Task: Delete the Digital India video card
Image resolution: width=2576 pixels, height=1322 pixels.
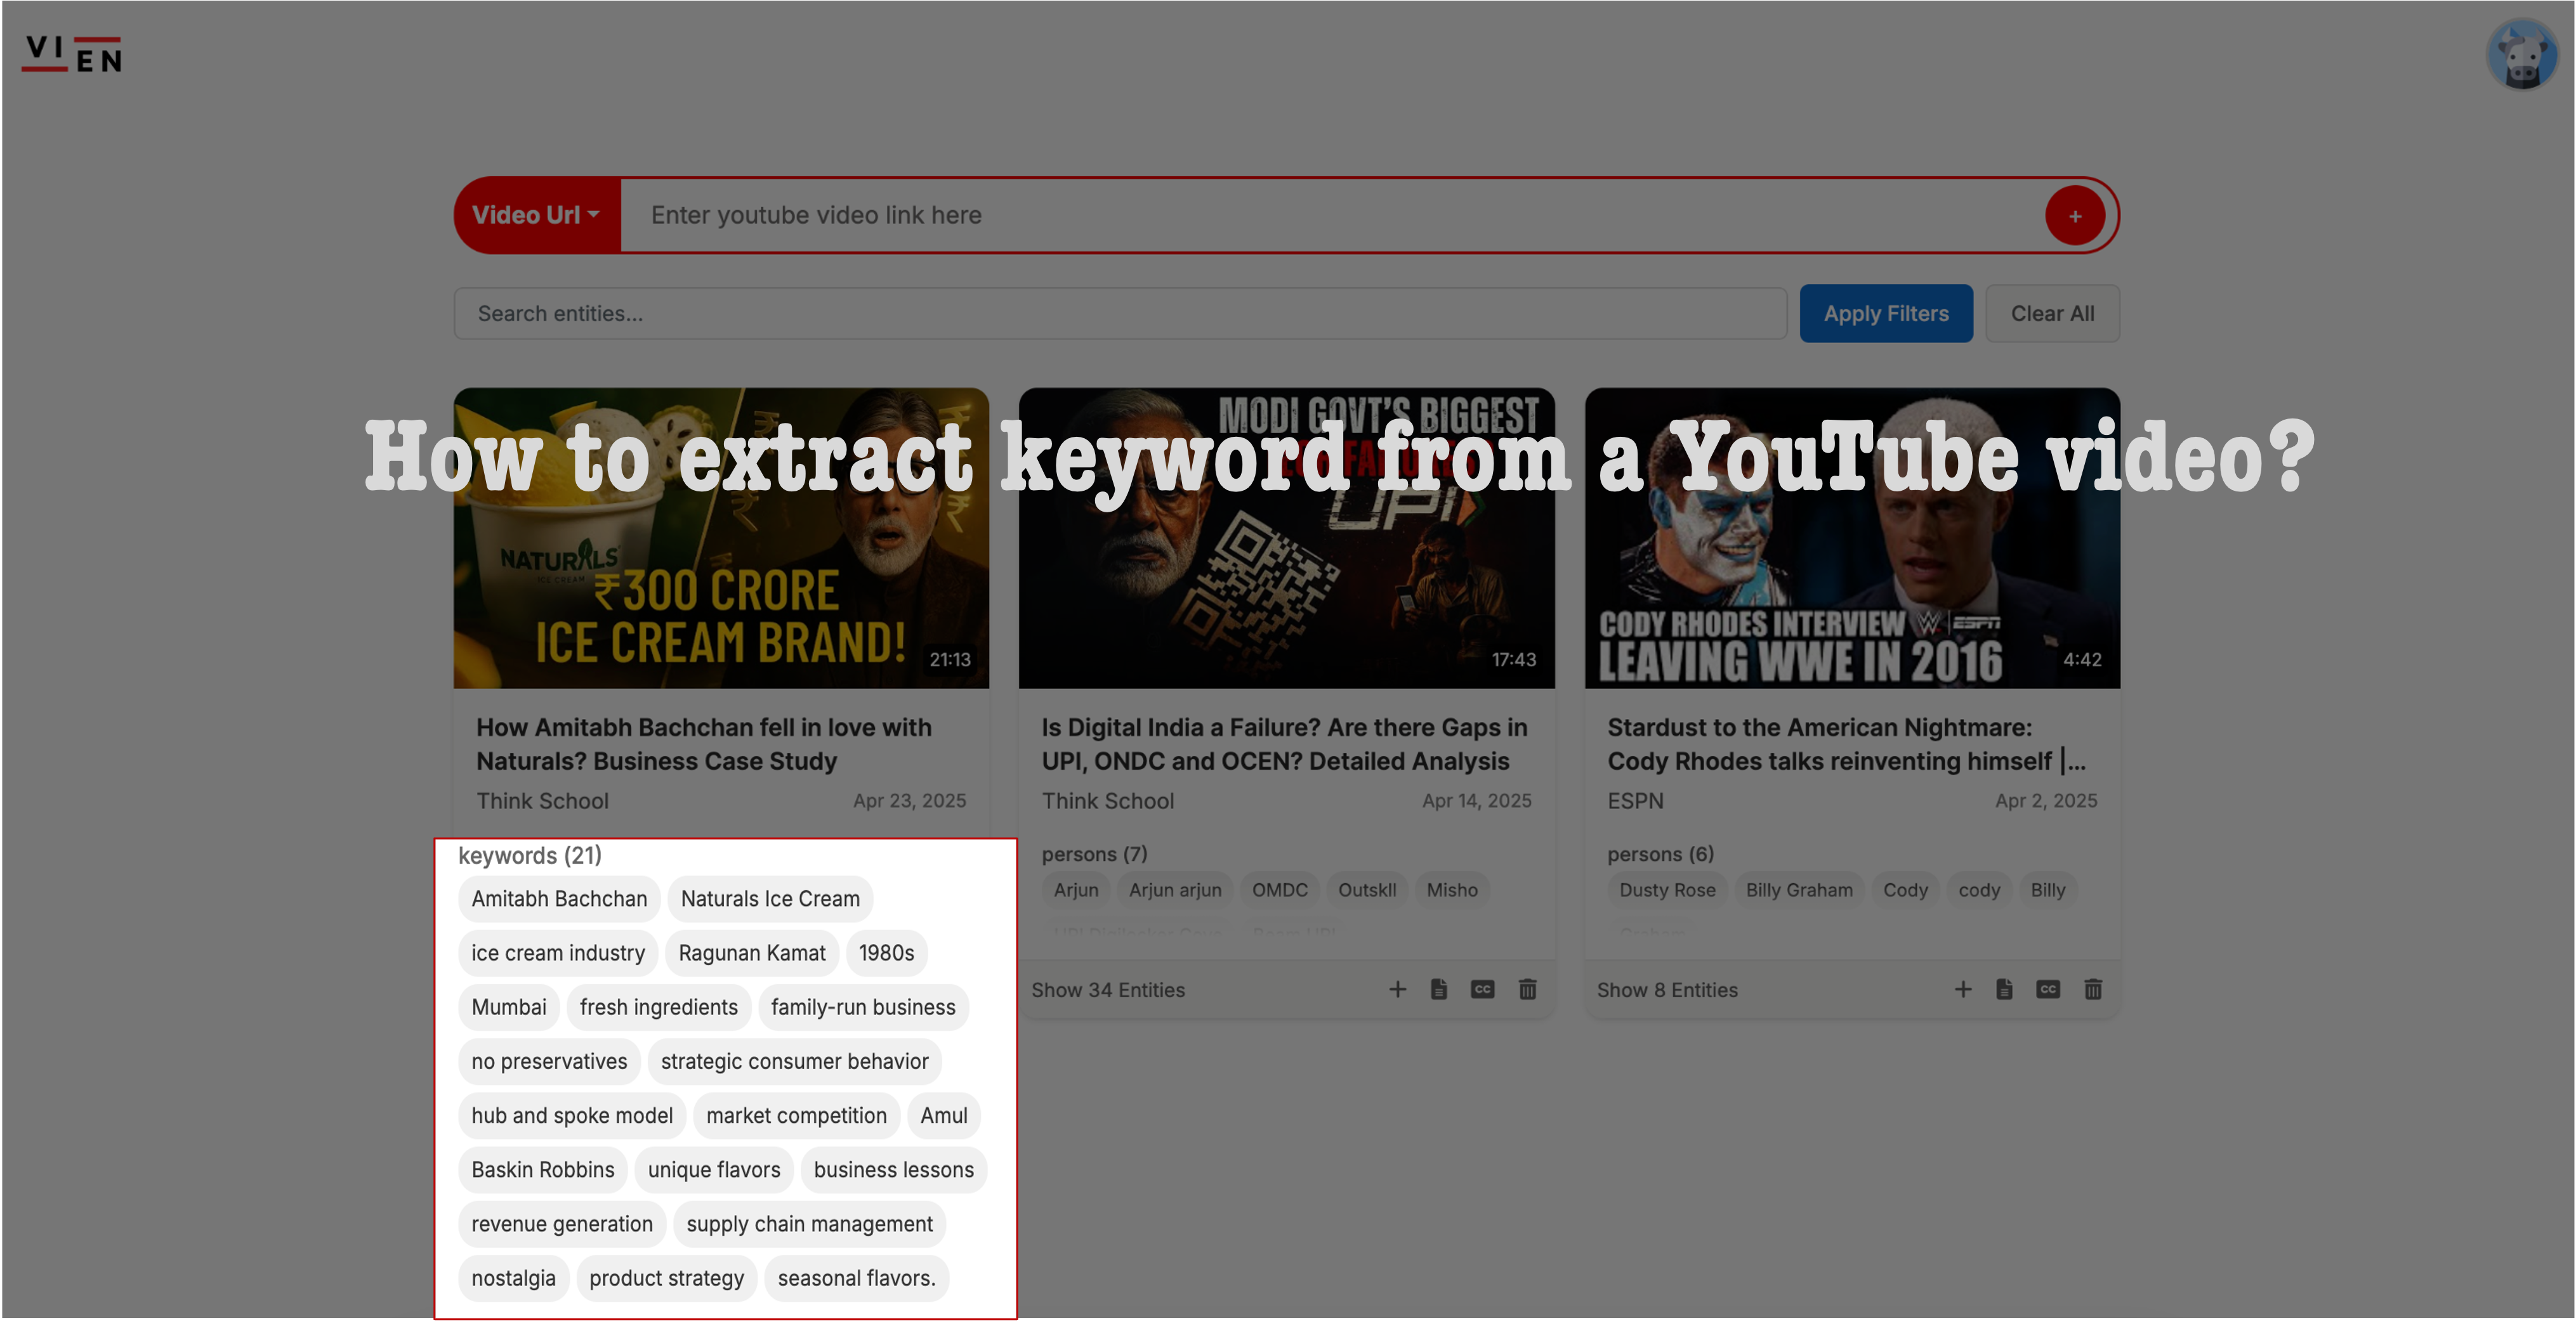Action: pyautogui.click(x=1527, y=989)
